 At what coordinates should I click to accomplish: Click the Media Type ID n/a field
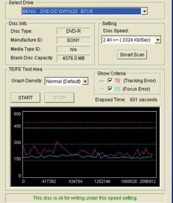tap(73, 49)
